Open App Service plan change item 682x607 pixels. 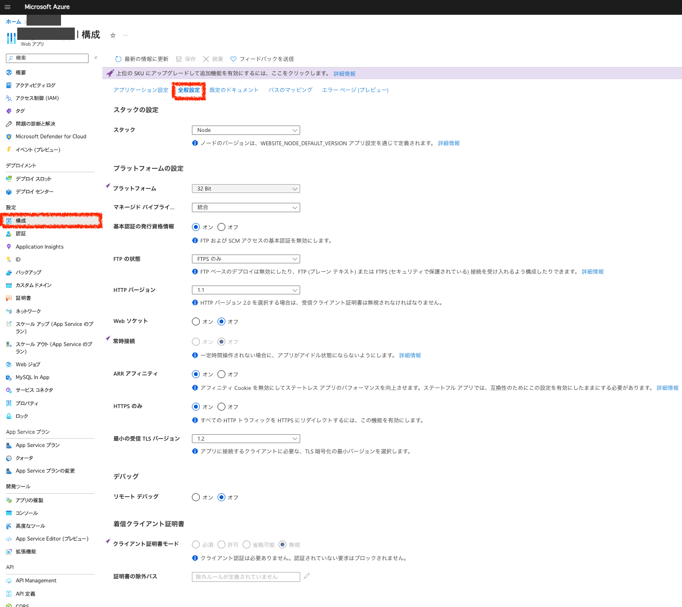[45, 471]
